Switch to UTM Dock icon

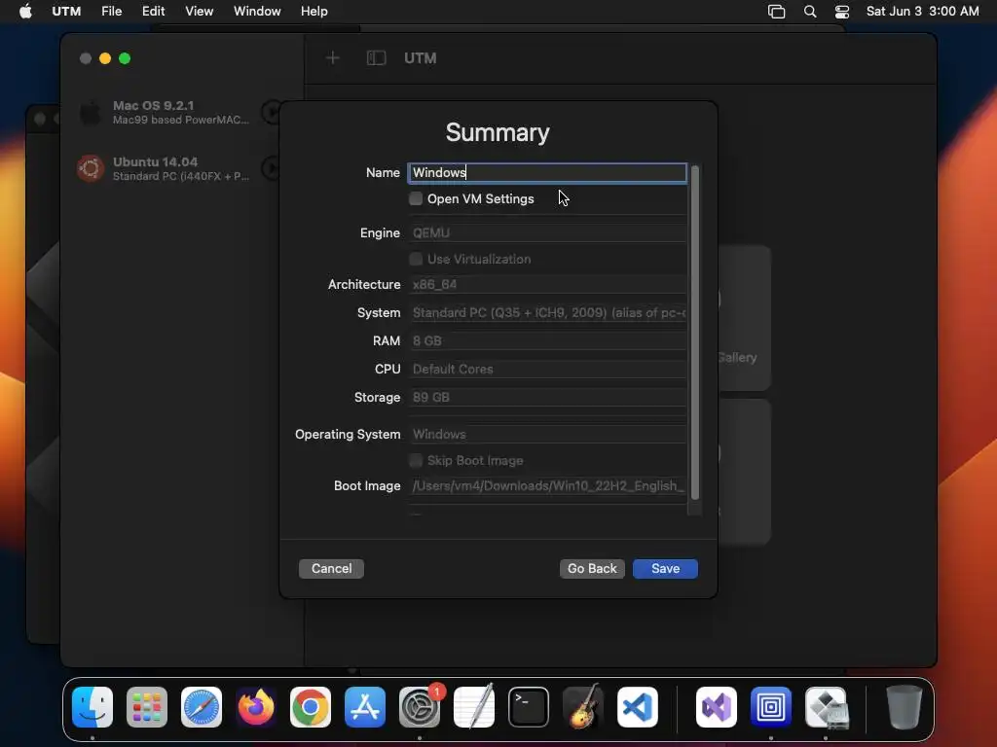click(771, 706)
